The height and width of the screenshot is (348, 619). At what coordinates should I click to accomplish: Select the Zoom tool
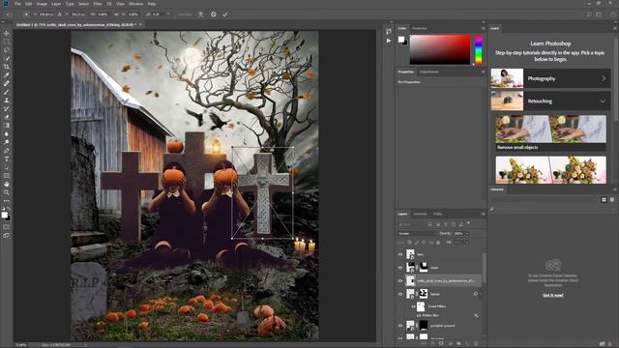pos(7,192)
